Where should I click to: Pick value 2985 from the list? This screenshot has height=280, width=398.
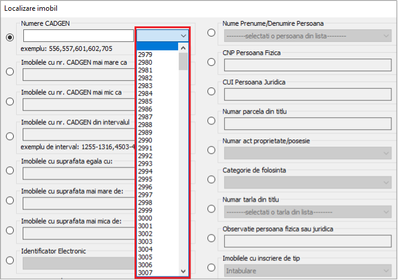(x=145, y=101)
